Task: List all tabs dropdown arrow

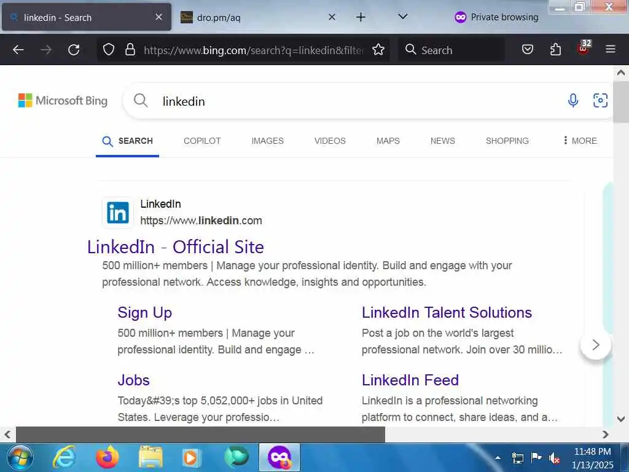Action: [x=403, y=17]
